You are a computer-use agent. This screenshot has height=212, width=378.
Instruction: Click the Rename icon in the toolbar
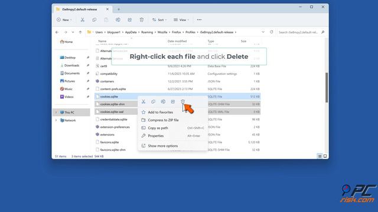click(x=118, y=20)
